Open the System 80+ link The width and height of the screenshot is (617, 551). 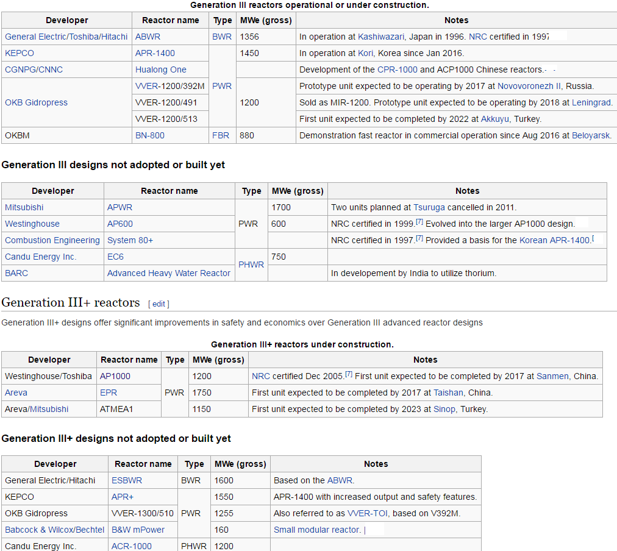pyautogui.click(x=130, y=240)
